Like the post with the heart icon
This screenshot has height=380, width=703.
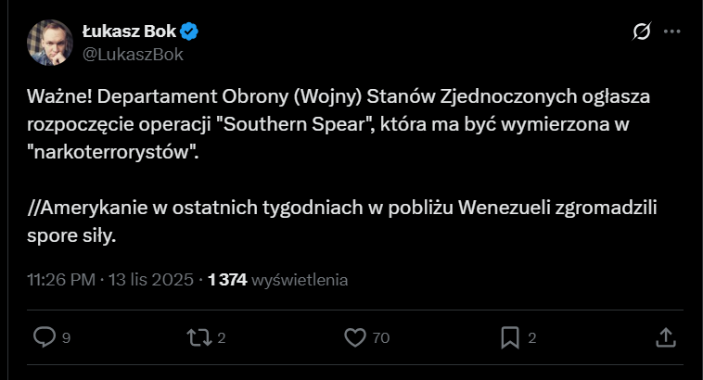coord(355,337)
